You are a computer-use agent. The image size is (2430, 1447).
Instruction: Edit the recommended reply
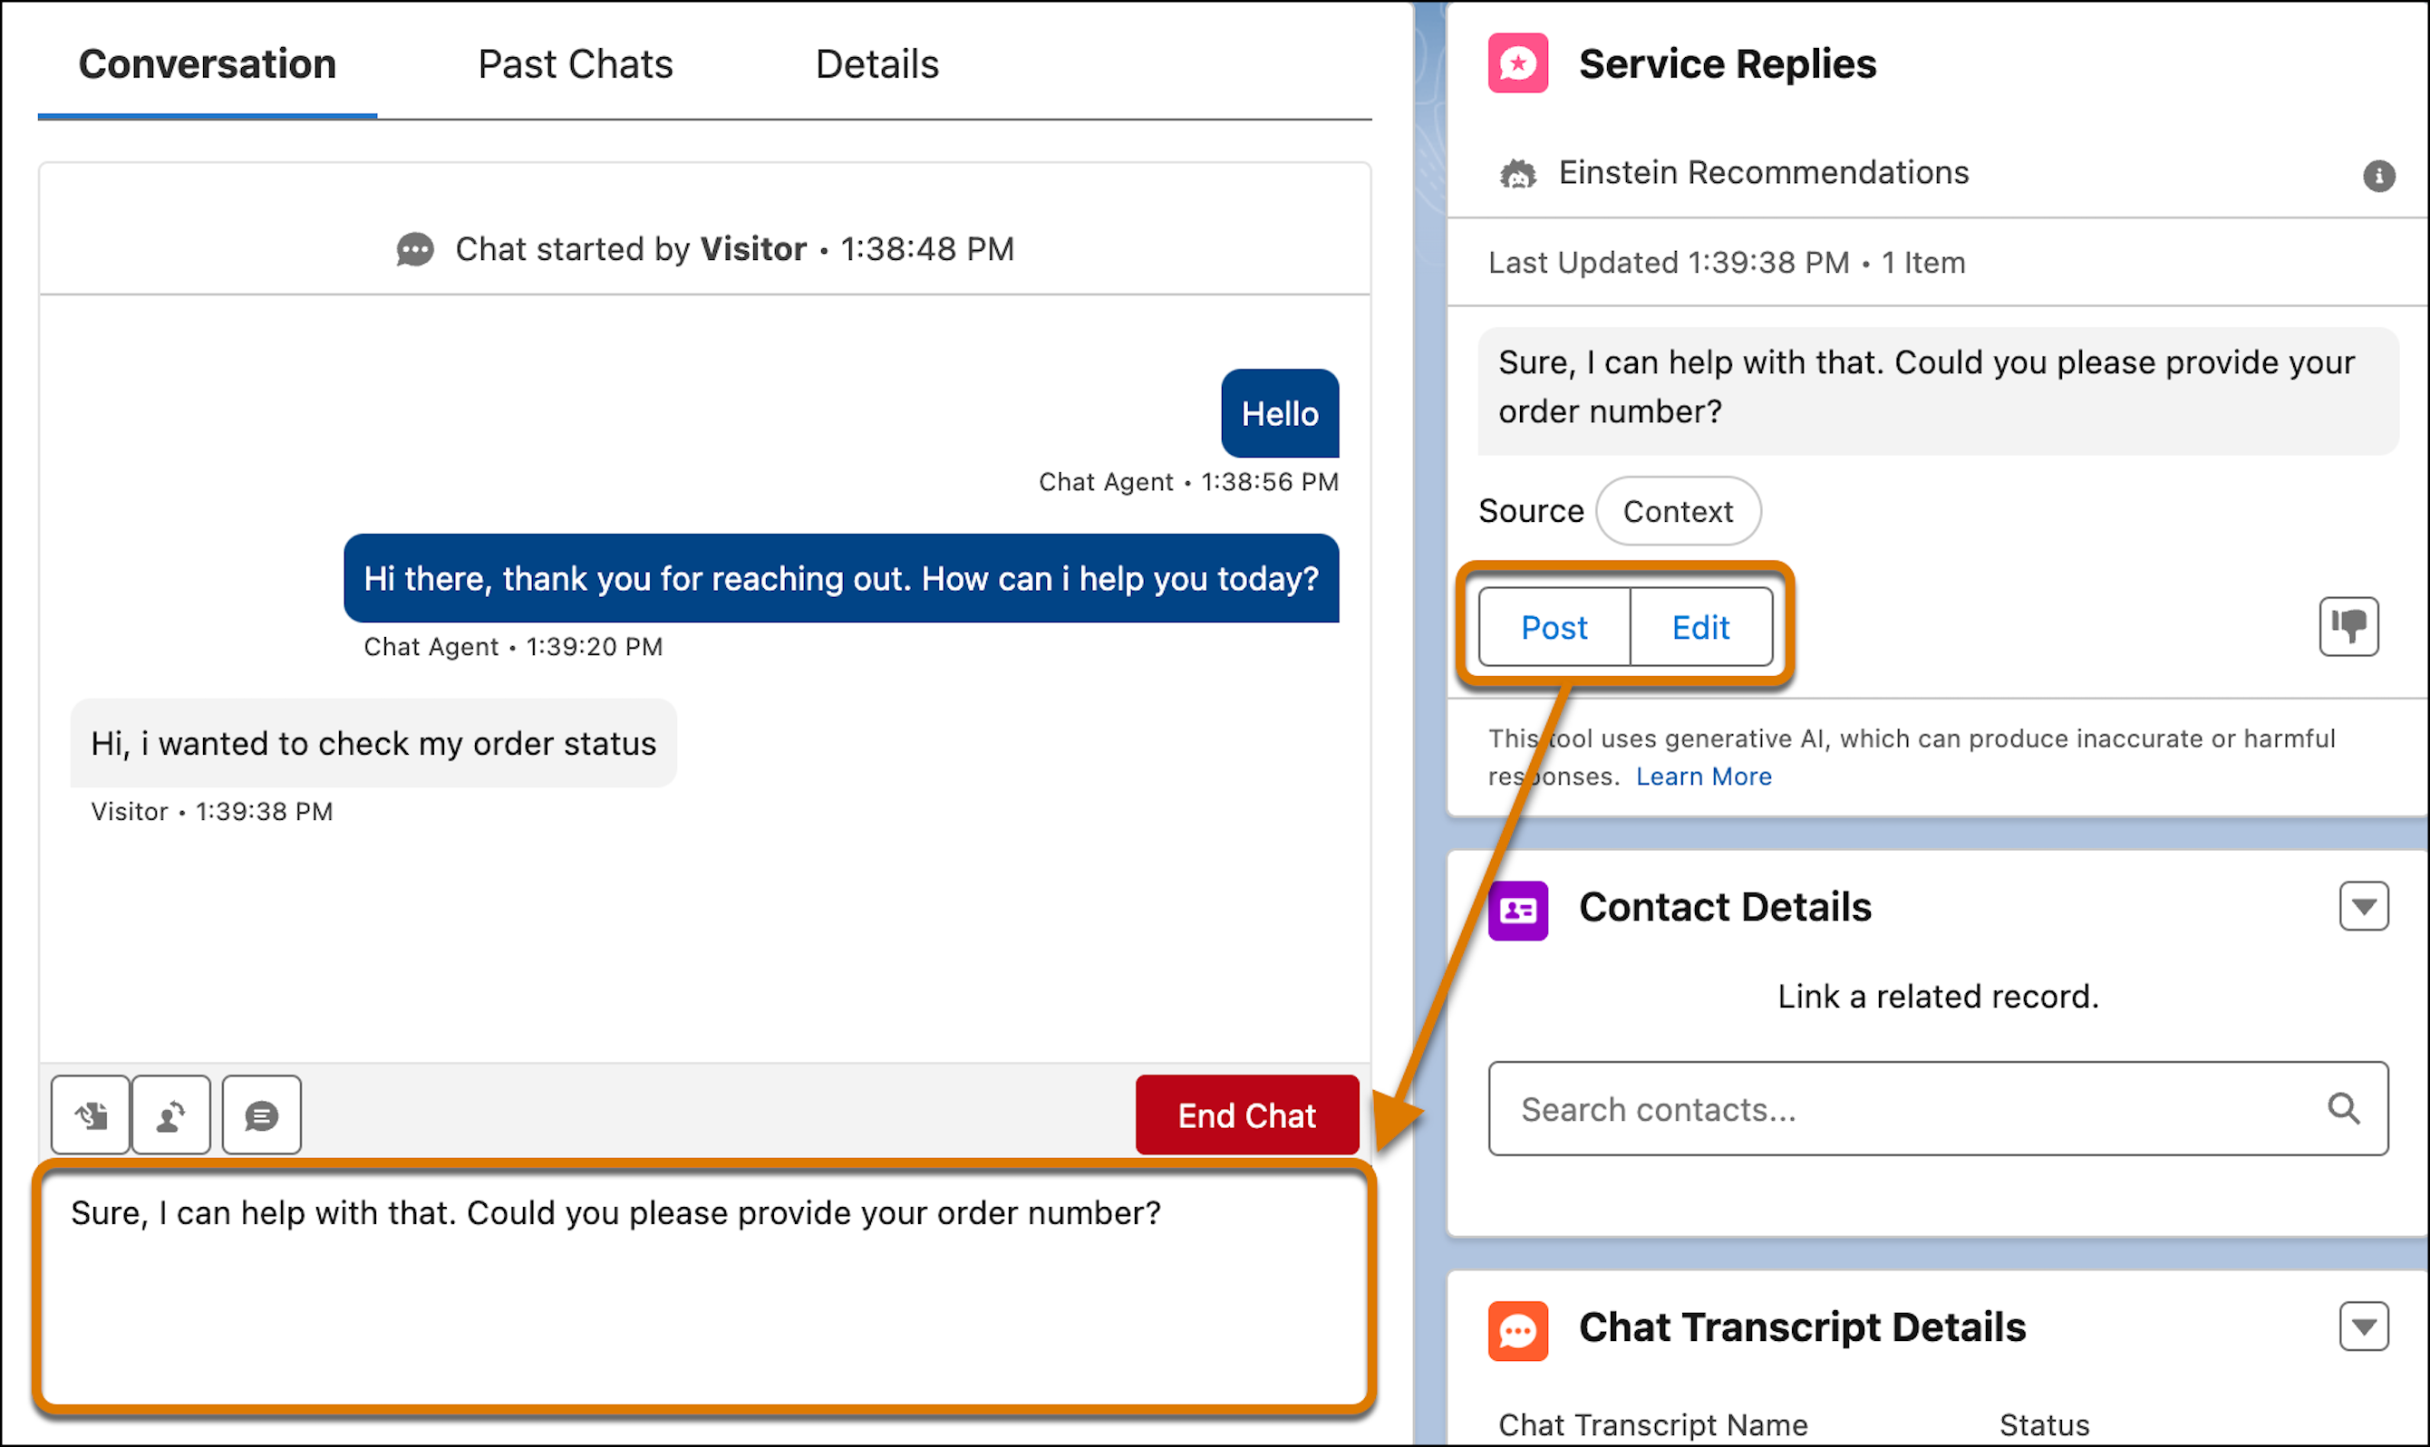pos(1700,627)
